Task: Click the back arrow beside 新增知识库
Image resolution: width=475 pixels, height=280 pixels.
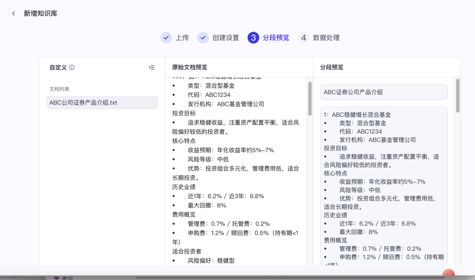Action: 14,14
